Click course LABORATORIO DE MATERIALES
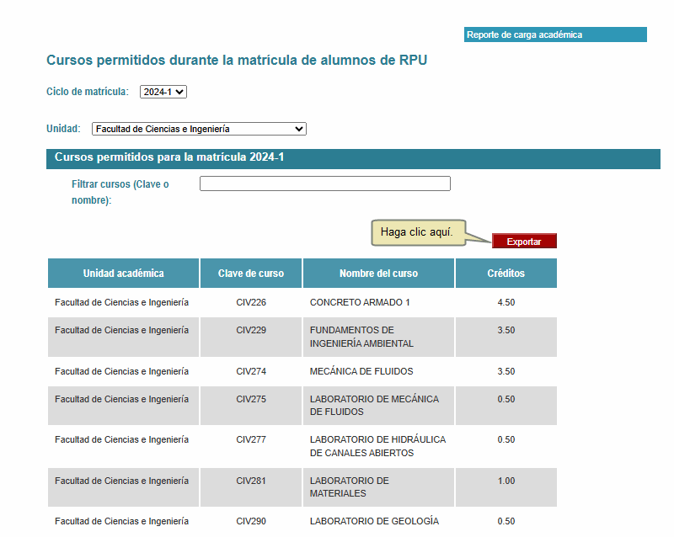Screen dimensions: 674x537 coord(350,487)
